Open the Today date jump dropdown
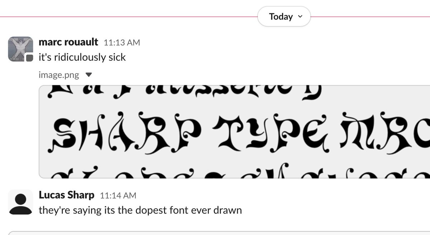Viewport: 430px width, 235px height. (x=284, y=16)
